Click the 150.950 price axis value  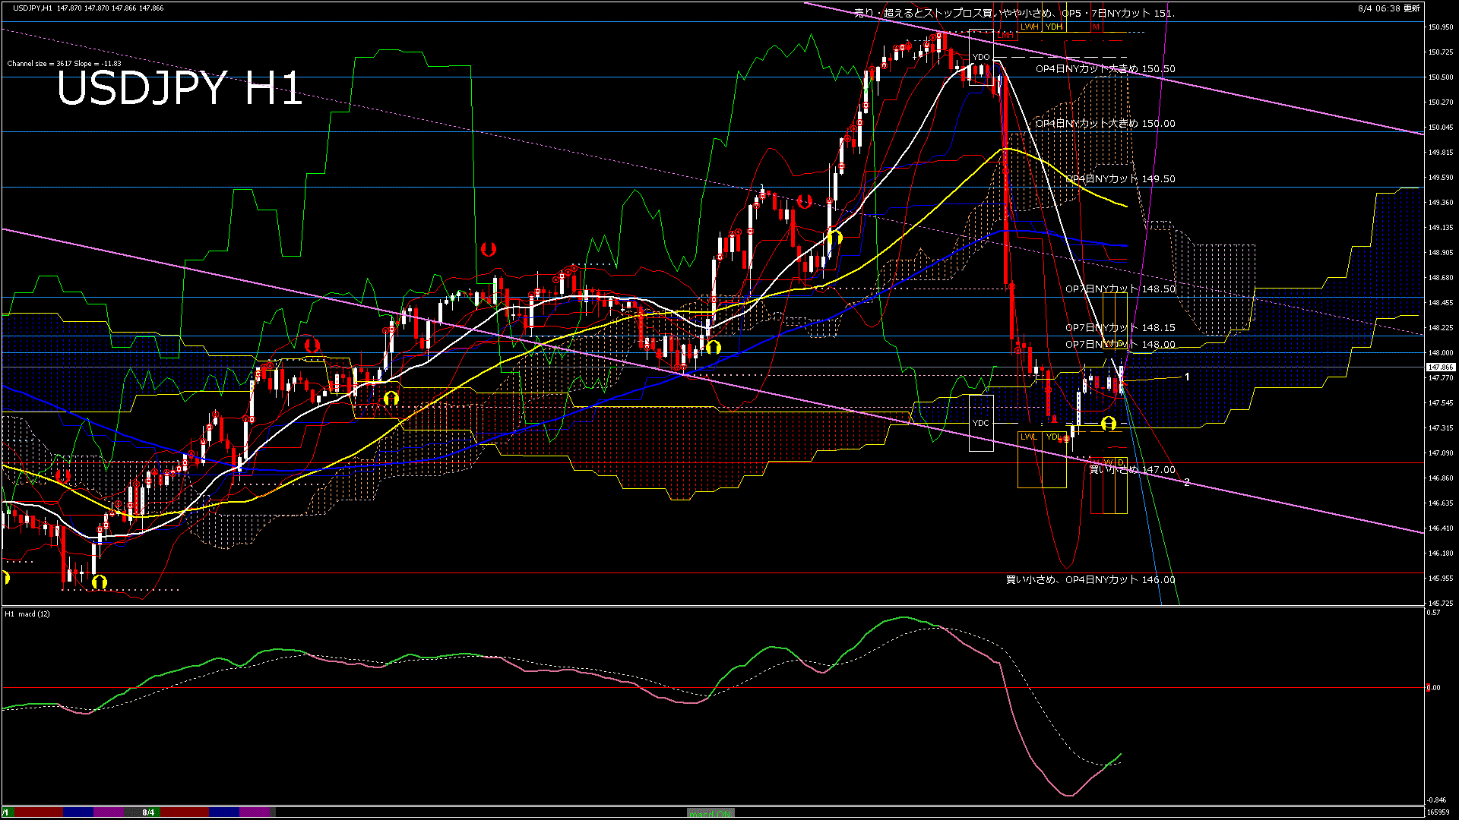point(1441,27)
